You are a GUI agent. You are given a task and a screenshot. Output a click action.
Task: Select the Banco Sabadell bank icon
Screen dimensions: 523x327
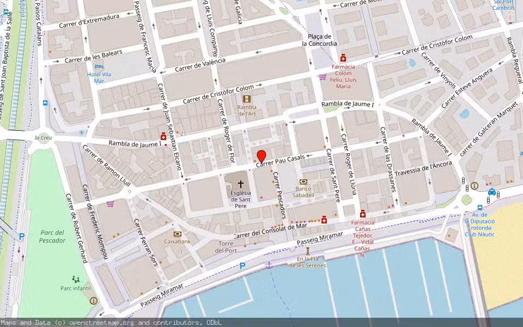click(x=303, y=182)
